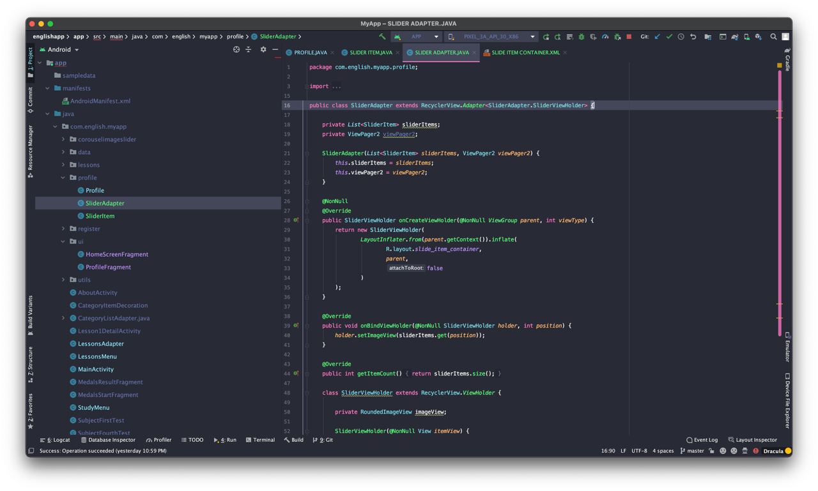The height and width of the screenshot is (491, 818).
Task: Select MainActivity in project tree
Action: pyautogui.click(x=96, y=369)
